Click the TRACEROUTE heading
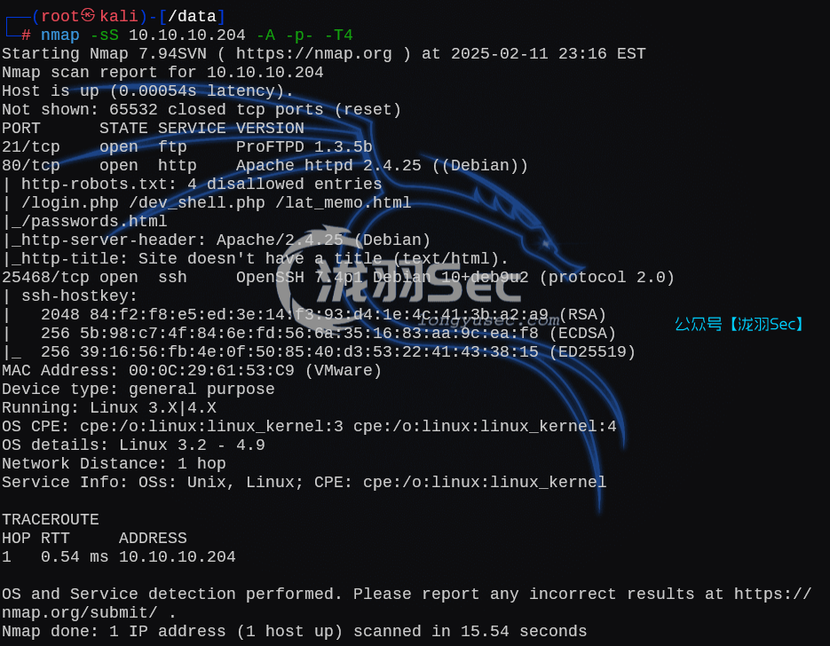Image resolution: width=830 pixels, height=646 pixels. click(x=51, y=520)
